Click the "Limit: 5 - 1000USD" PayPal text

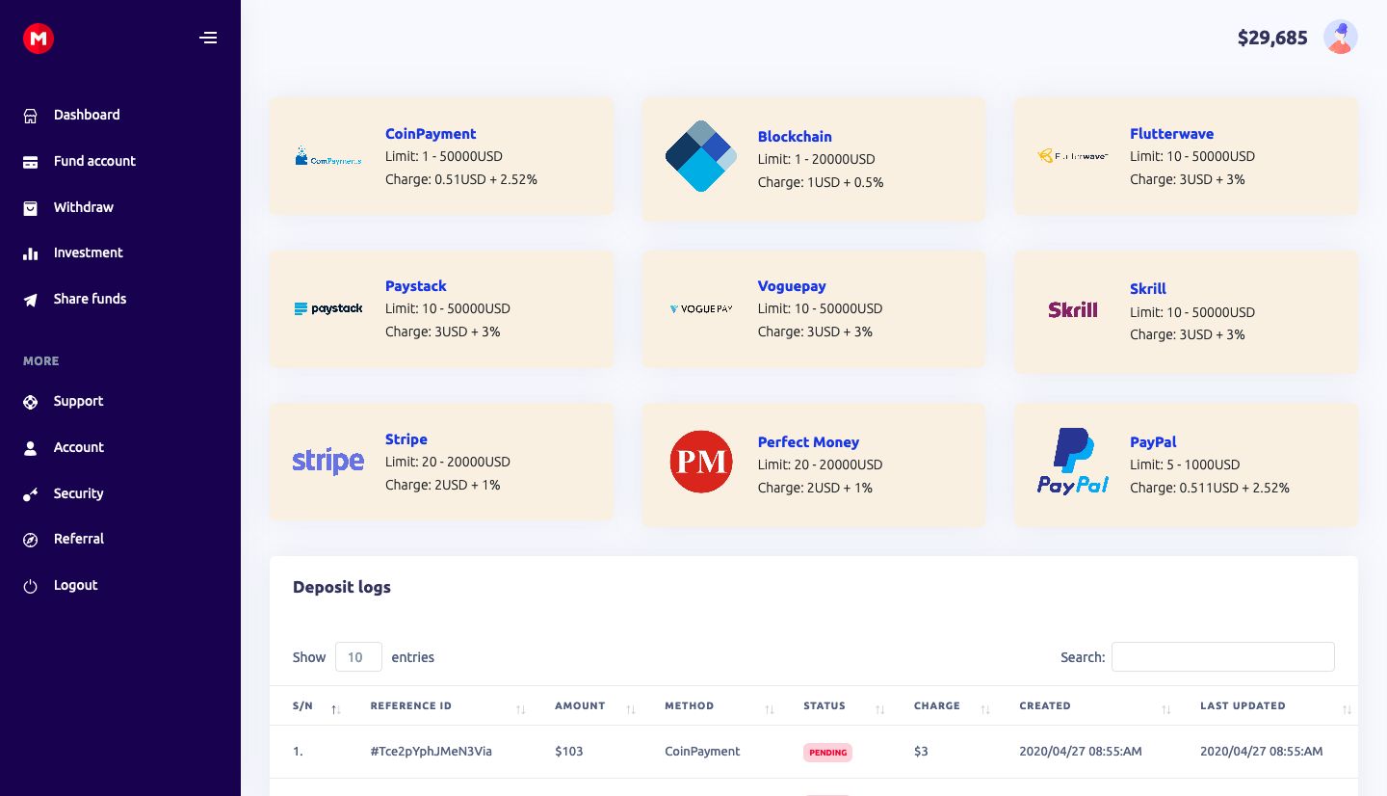pos(1185,464)
